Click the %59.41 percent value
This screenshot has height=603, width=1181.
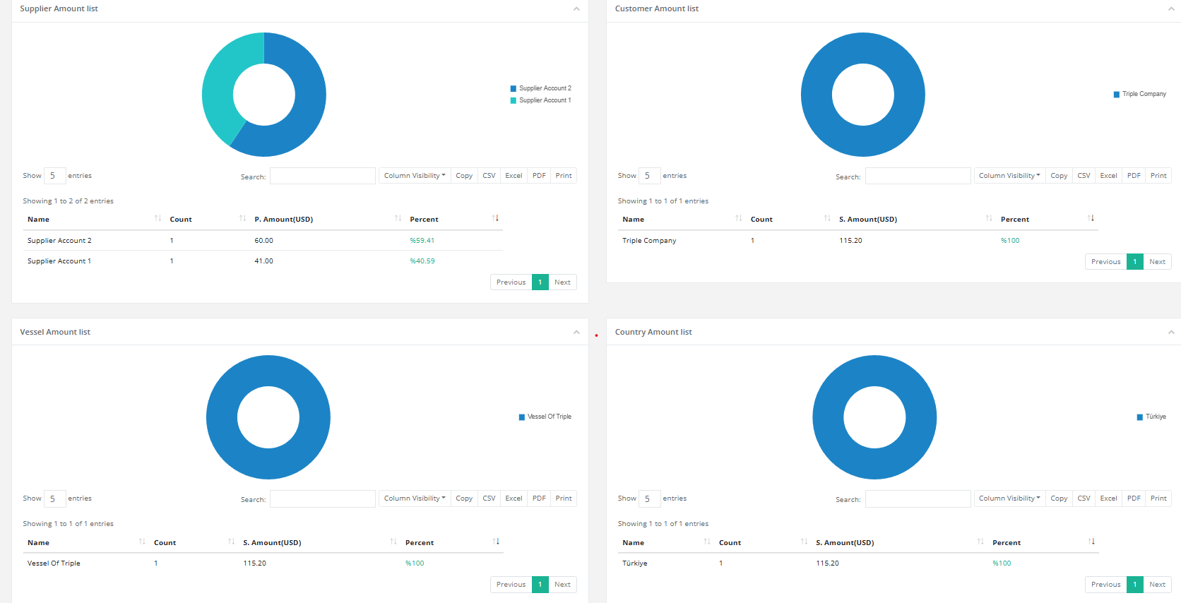pos(422,241)
